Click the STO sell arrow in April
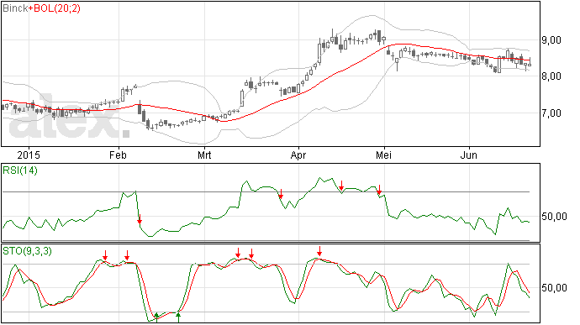580x325 pixels. point(319,251)
